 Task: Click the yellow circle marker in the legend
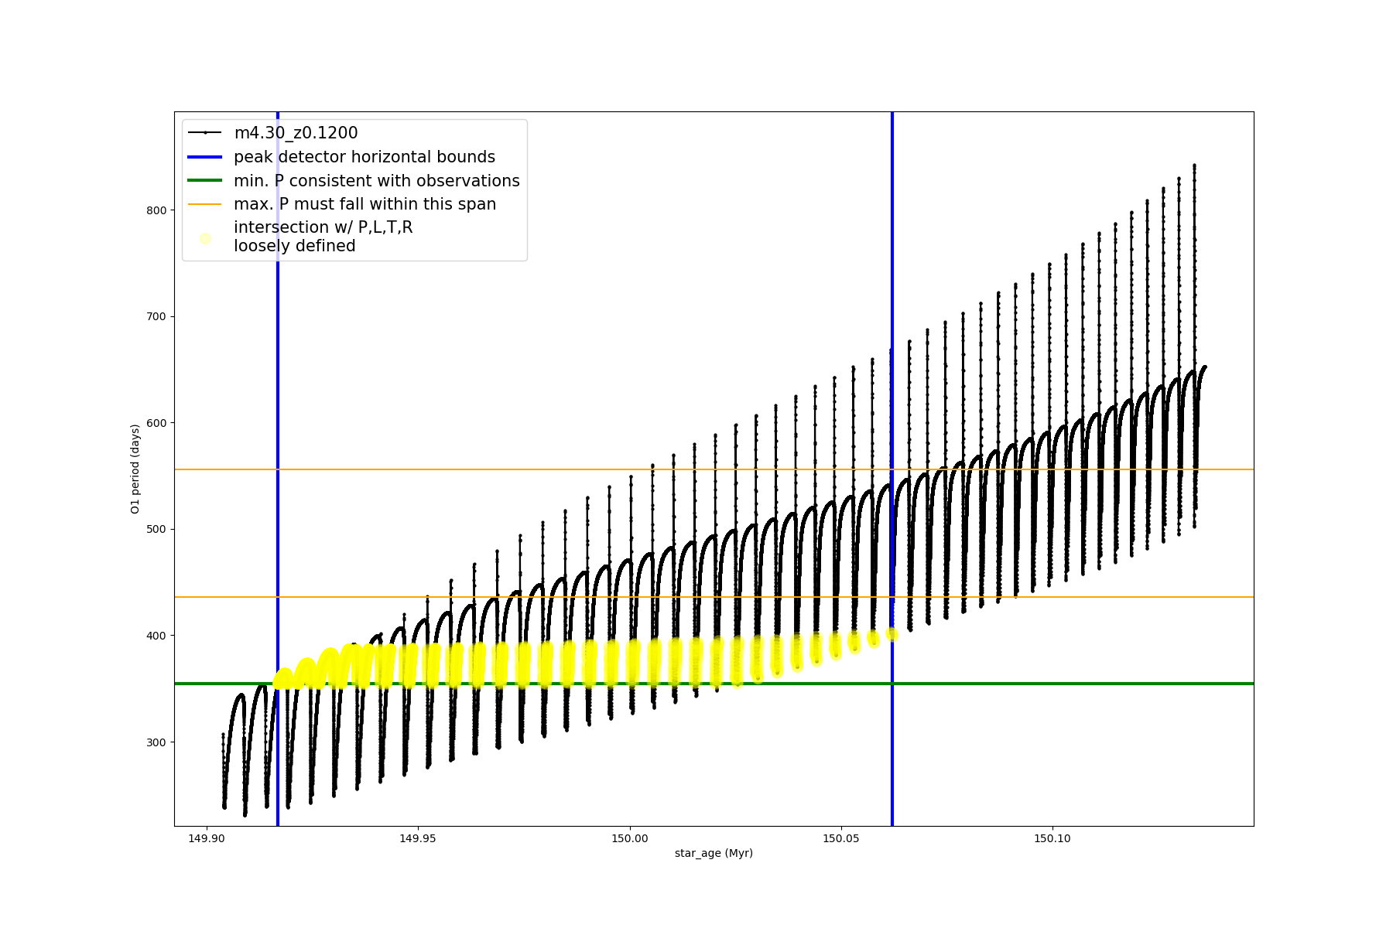205,238
